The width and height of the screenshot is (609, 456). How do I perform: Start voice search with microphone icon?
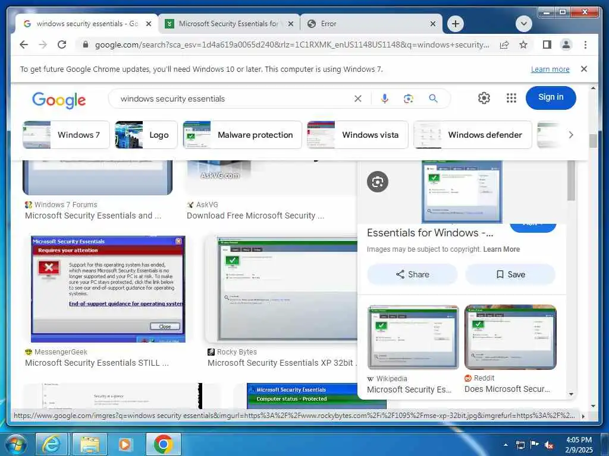(385, 99)
